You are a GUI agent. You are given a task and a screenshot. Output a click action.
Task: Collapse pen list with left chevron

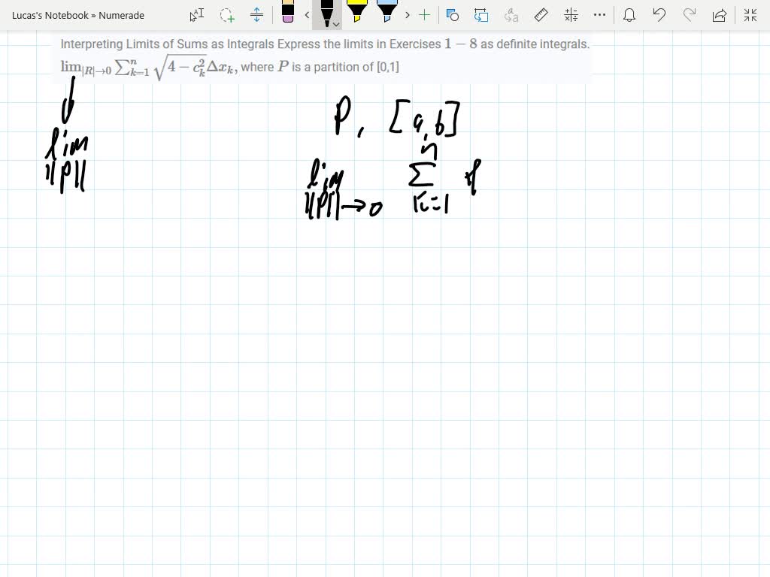tap(307, 15)
